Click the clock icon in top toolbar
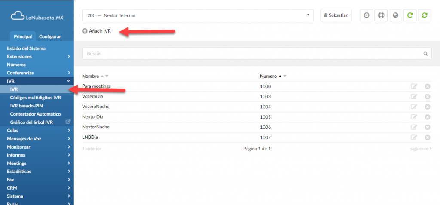Image resolution: width=440 pixels, height=205 pixels. click(366, 15)
